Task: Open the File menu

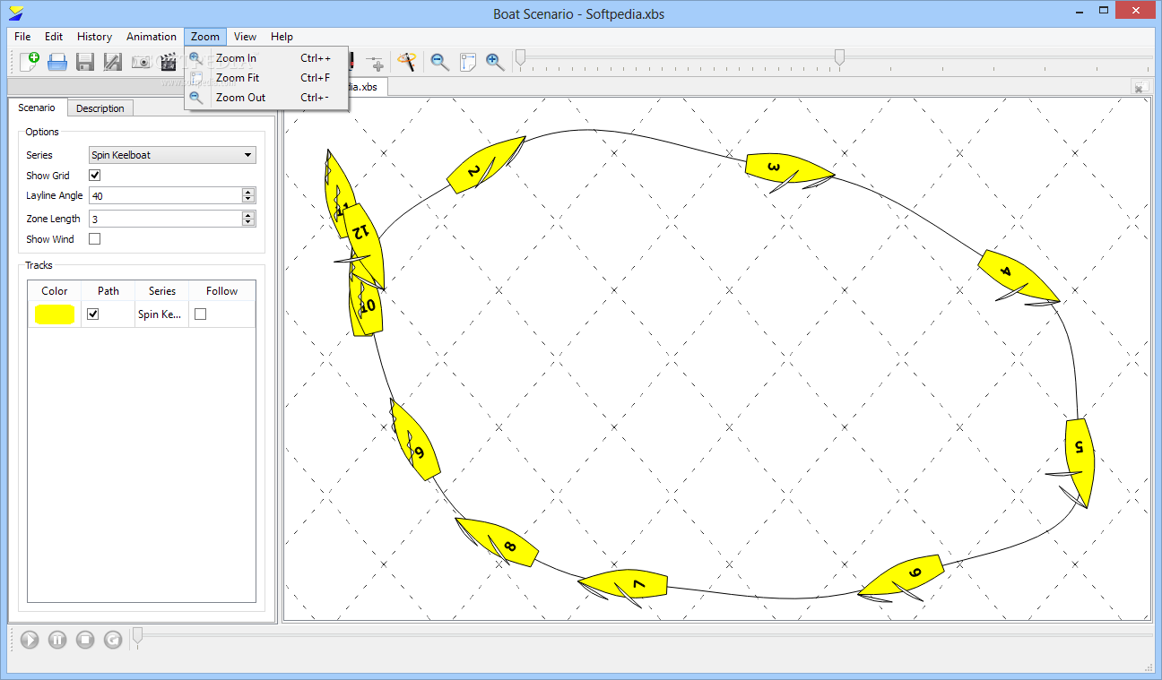Action: click(x=22, y=37)
